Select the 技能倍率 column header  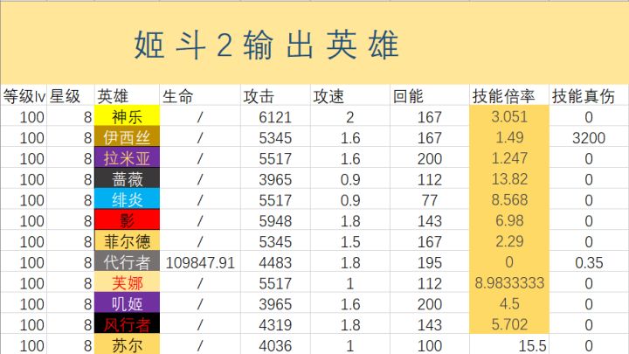point(508,96)
